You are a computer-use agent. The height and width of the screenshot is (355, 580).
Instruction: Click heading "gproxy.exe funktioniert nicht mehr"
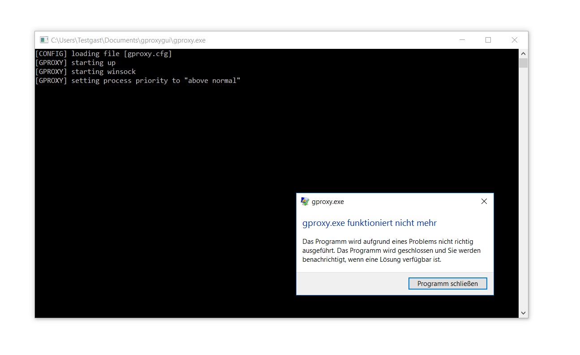click(369, 223)
